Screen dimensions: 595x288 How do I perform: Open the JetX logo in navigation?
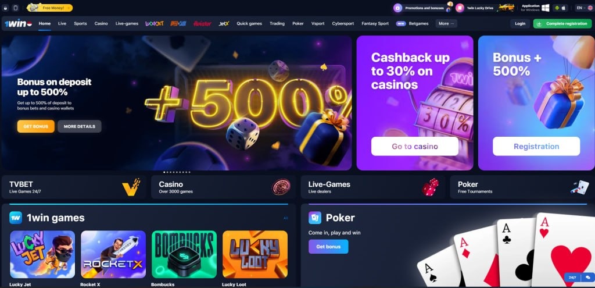pos(224,23)
